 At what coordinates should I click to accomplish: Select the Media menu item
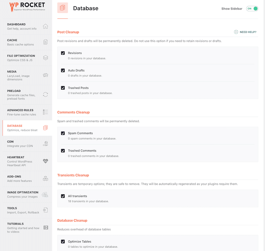[x=27, y=75]
